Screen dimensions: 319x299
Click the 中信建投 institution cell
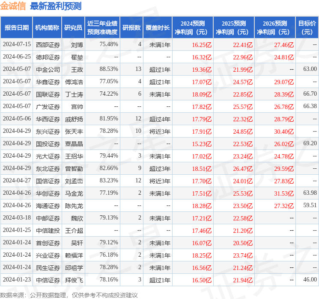48,230
